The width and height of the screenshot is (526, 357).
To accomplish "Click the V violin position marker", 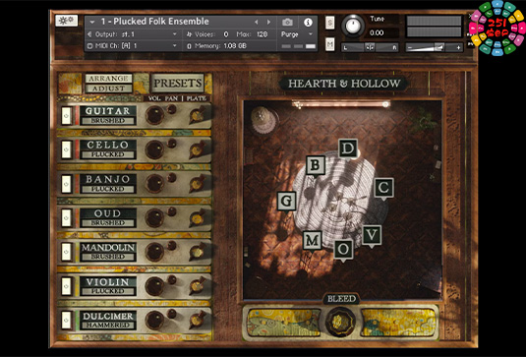I will point(372,235).
